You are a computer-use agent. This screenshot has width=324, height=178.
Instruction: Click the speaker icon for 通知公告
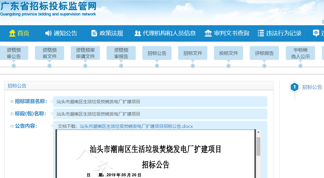48,33
